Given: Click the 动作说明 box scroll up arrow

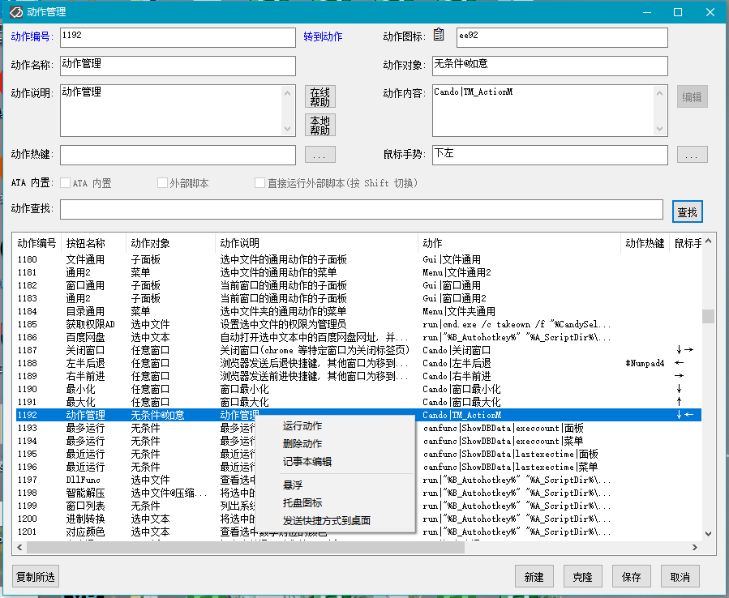Looking at the screenshot, I should click(x=287, y=93).
